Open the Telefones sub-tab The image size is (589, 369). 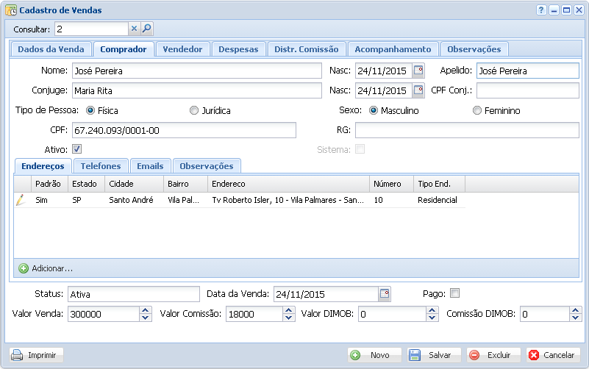pos(101,166)
